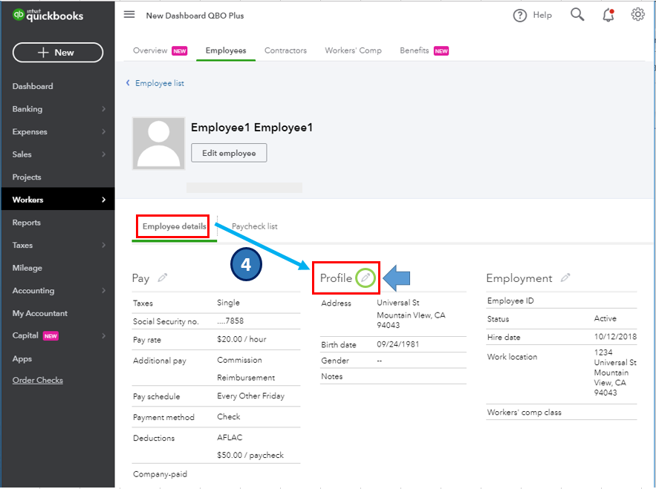Switch to the Paycheck list tab

(x=254, y=226)
